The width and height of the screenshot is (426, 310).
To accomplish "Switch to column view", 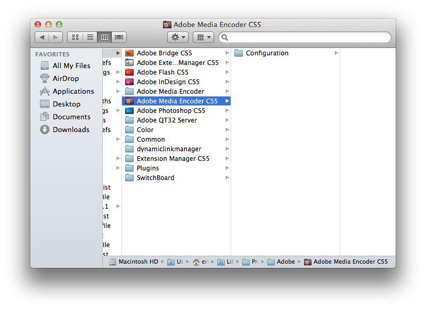I will (x=104, y=37).
